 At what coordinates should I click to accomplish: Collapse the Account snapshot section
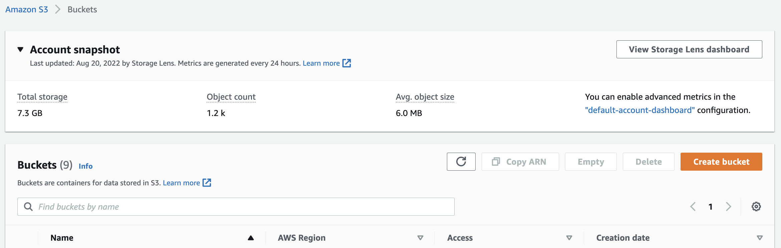[20, 50]
